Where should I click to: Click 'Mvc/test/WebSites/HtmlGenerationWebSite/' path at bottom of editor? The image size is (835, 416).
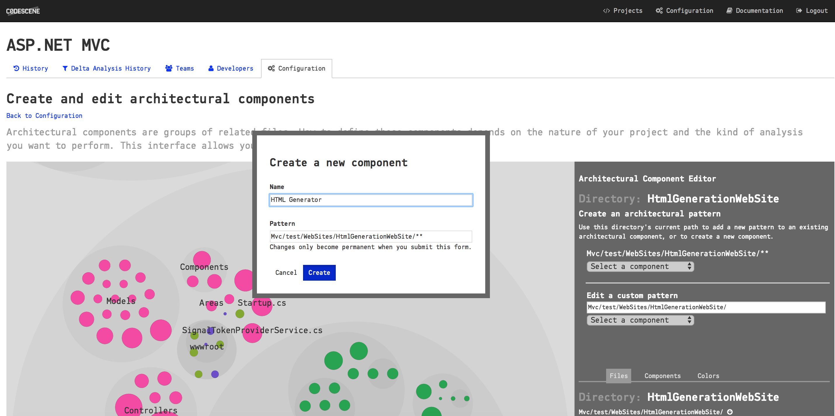click(651, 412)
